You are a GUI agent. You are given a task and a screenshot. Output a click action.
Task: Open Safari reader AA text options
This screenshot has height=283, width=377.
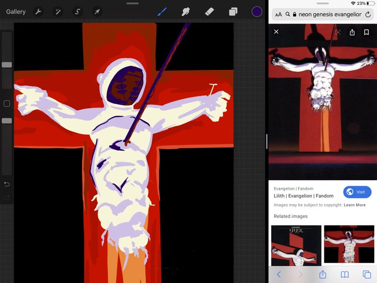pos(278,14)
